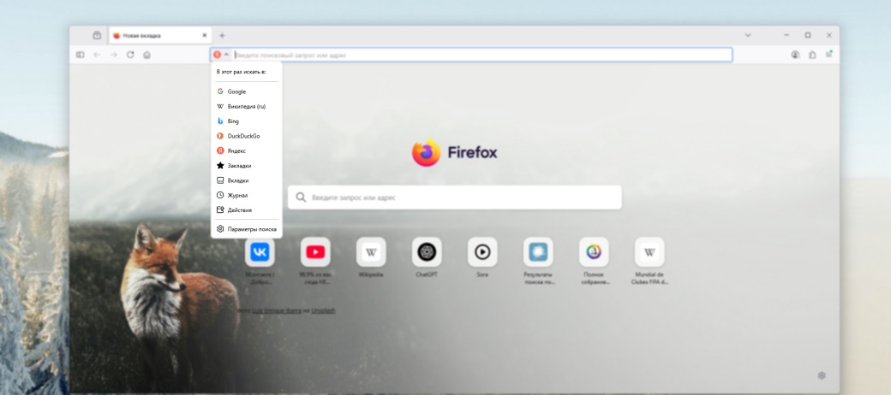
Task: Open the Firefox account icon
Action: [x=795, y=55]
